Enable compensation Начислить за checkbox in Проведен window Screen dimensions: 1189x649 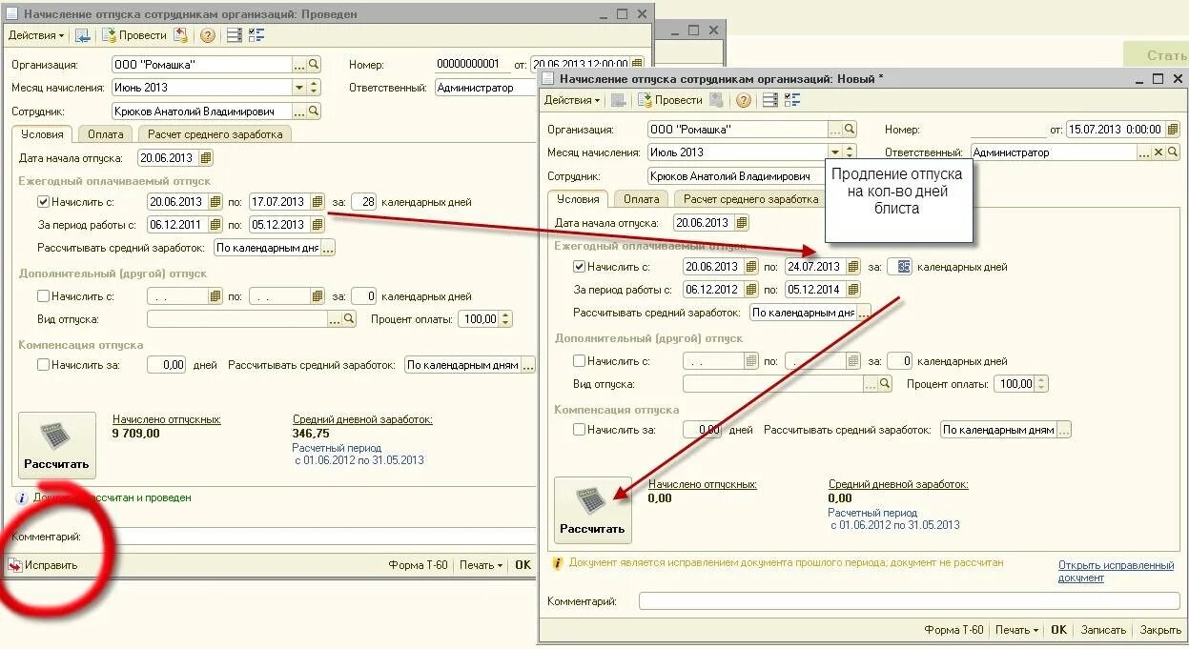[x=43, y=365]
